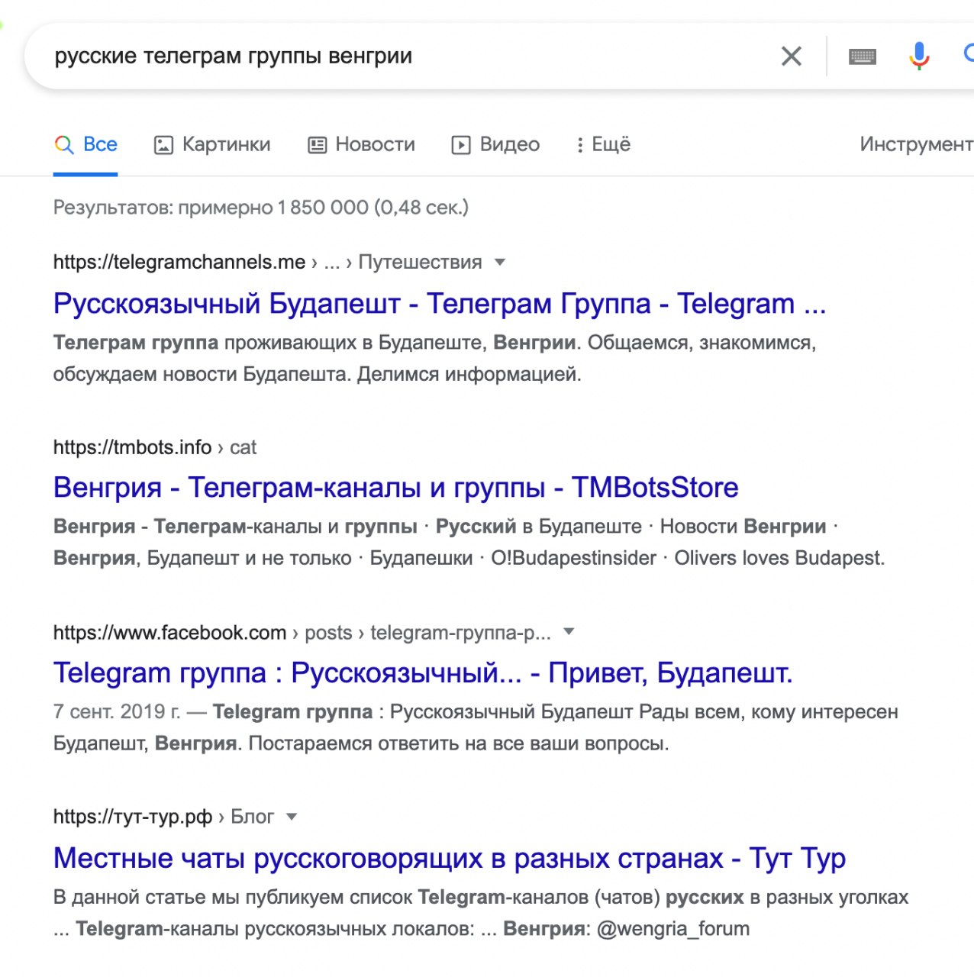Open 'Русскоязычный Будапешт - Телеграм Группа' result
Screen dimensions: 974x977
[439, 304]
